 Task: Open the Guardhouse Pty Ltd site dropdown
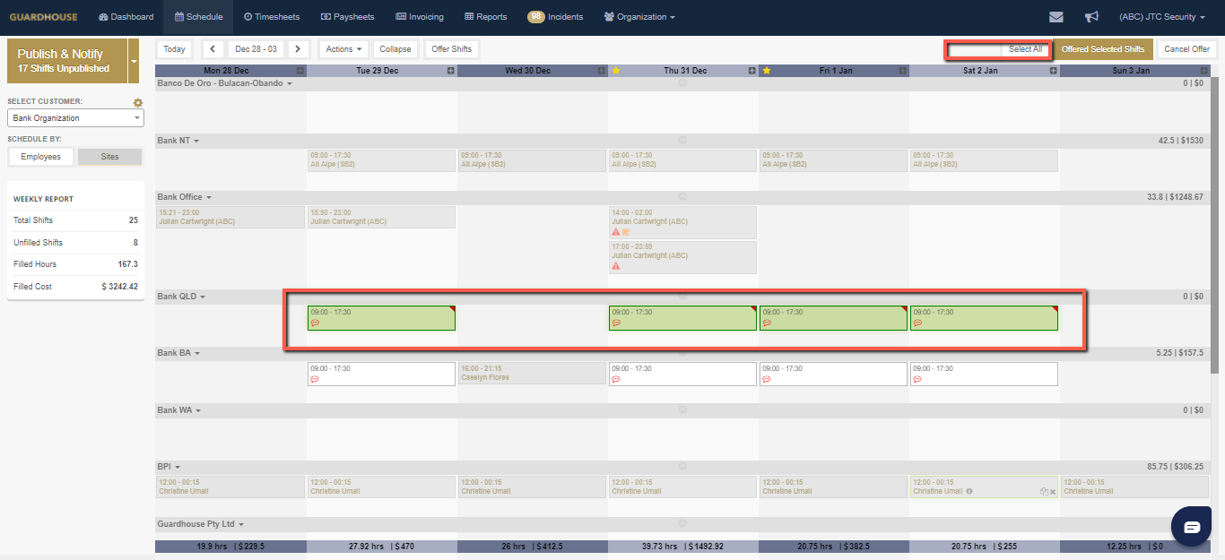[x=241, y=524]
